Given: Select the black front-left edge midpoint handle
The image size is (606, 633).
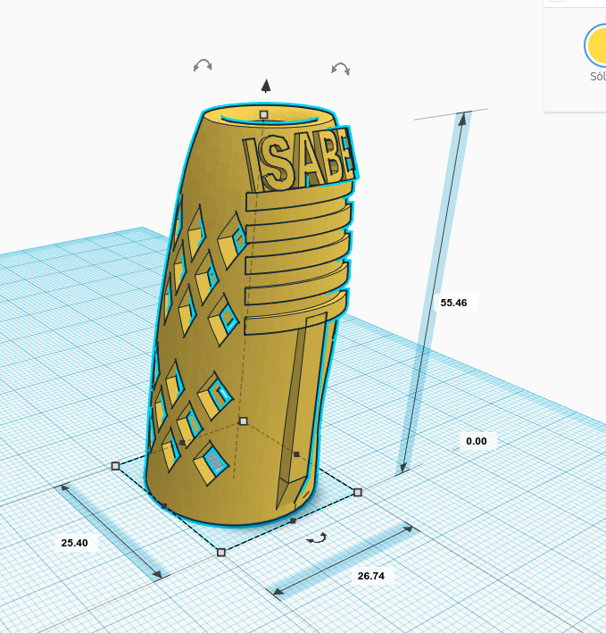Looking at the screenshot, I should pos(164,506).
